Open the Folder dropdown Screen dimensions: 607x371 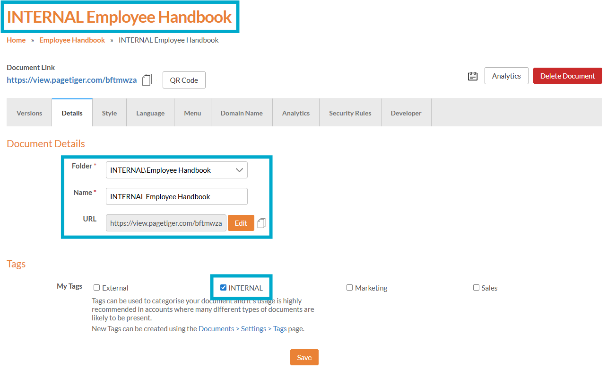[177, 170]
